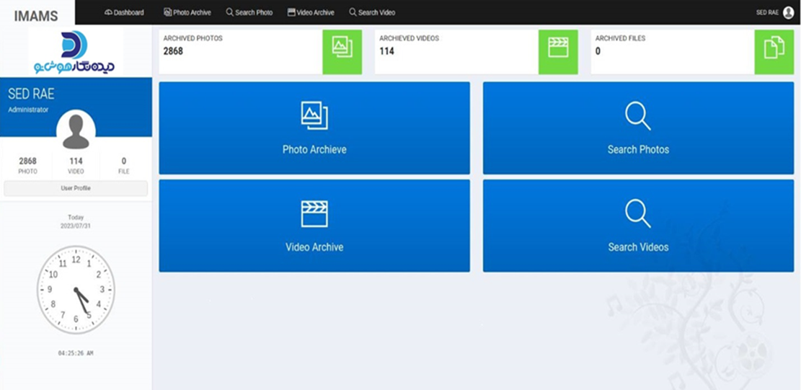801x390 pixels.
Task: Click the IMAMS brand title
Action: (36, 16)
